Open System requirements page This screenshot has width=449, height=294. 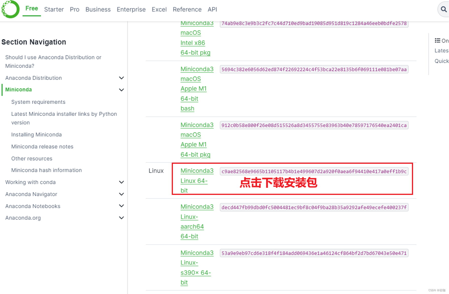tap(38, 102)
